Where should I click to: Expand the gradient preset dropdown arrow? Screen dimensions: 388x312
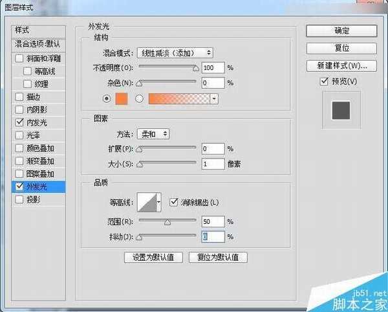tap(213, 99)
